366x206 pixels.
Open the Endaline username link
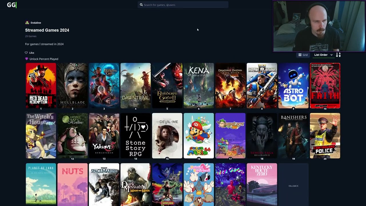click(36, 23)
